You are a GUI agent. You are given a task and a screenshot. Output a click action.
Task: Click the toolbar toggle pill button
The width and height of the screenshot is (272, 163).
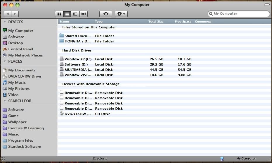[267, 5]
